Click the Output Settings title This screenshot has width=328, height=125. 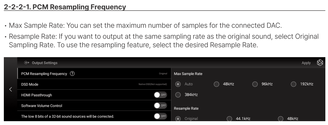click(x=45, y=63)
